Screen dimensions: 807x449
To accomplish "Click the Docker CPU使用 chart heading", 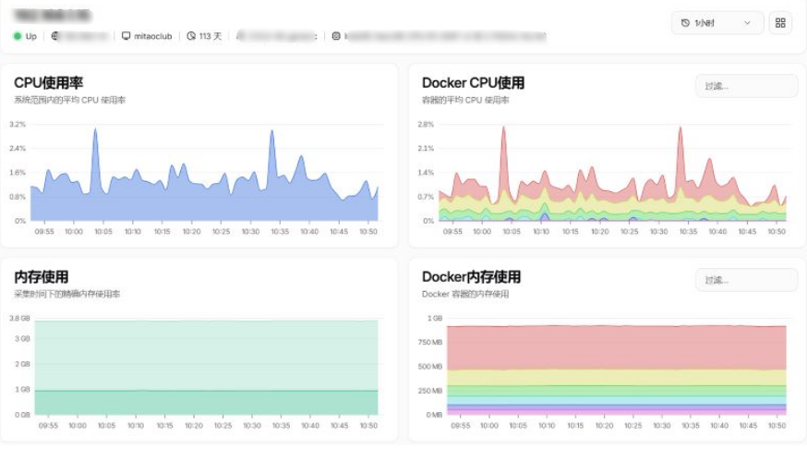I will 473,83.
